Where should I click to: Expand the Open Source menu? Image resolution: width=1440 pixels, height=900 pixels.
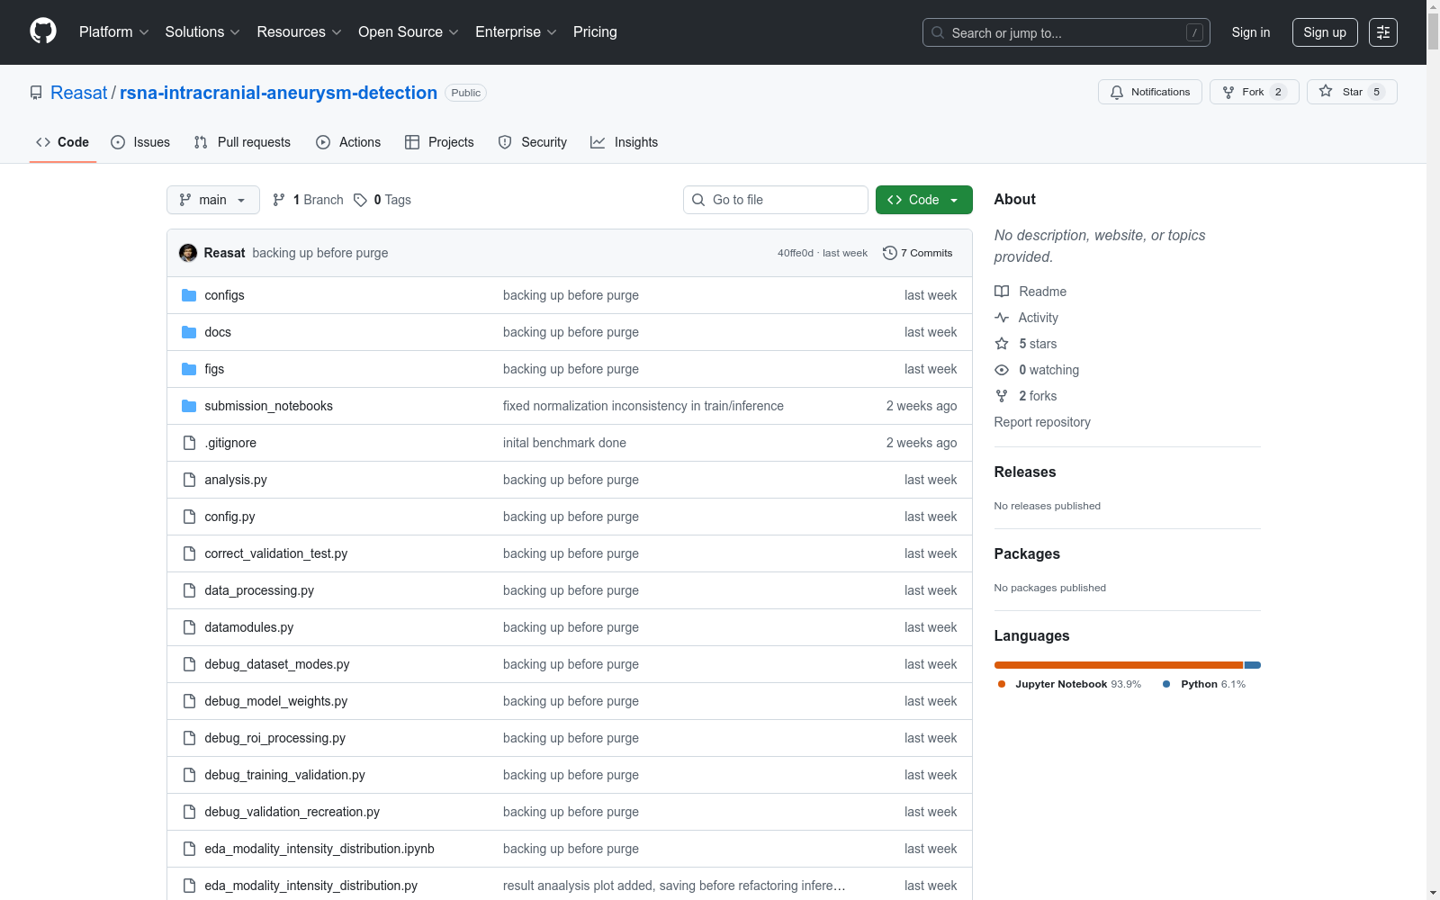point(409,31)
